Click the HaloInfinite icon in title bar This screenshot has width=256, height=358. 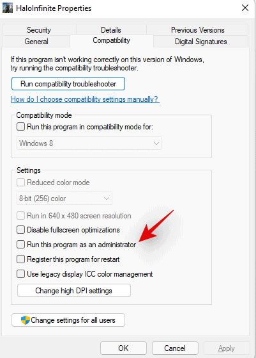pos(8,8)
